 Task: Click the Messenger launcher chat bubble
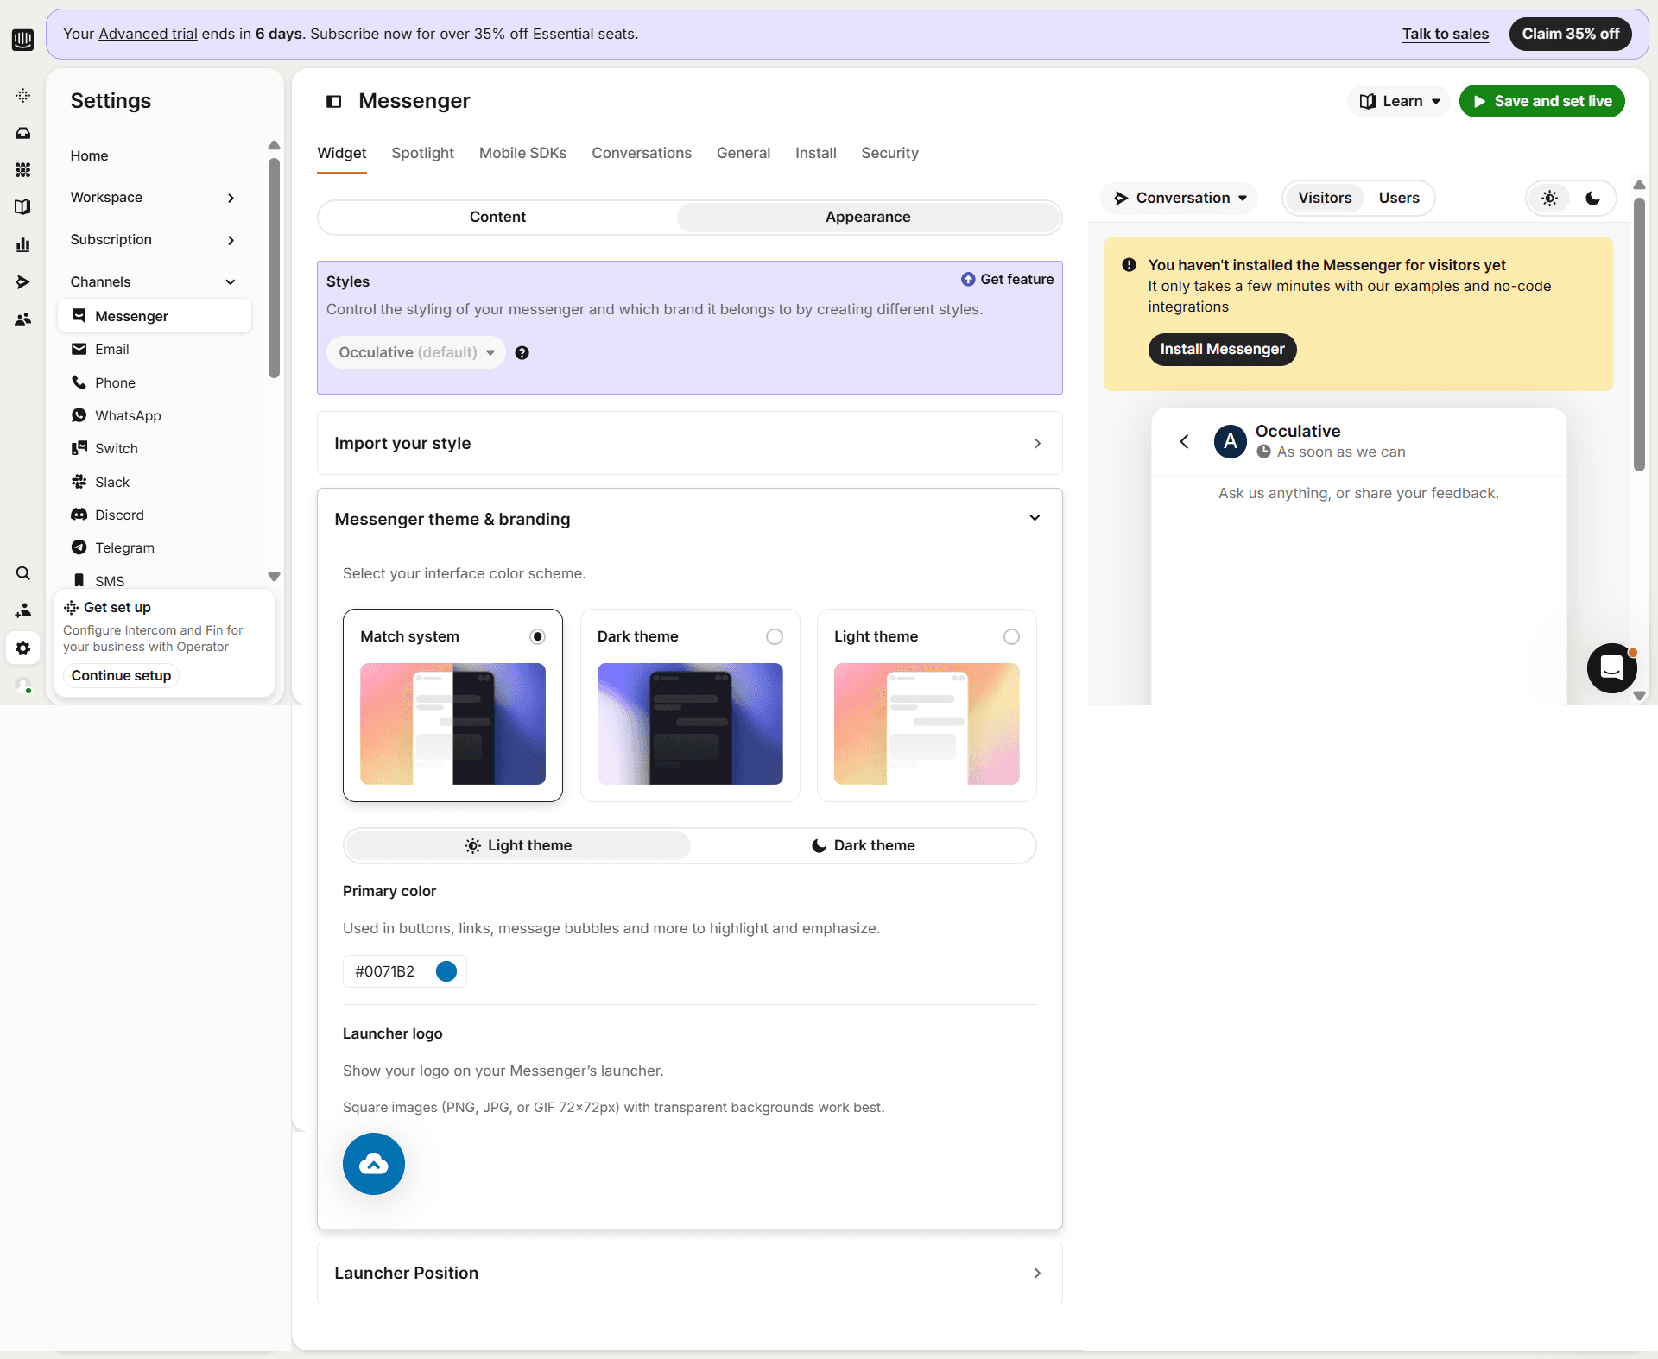click(x=1611, y=668)
